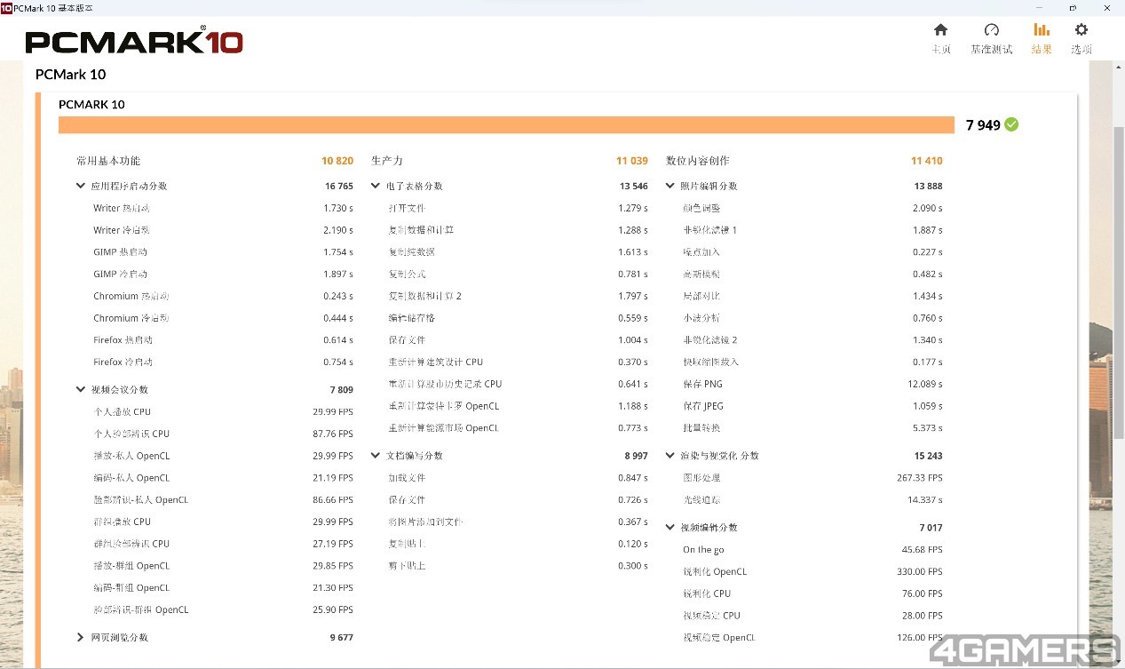Select the 群组播放 CPU row

[x=223, y=522]
